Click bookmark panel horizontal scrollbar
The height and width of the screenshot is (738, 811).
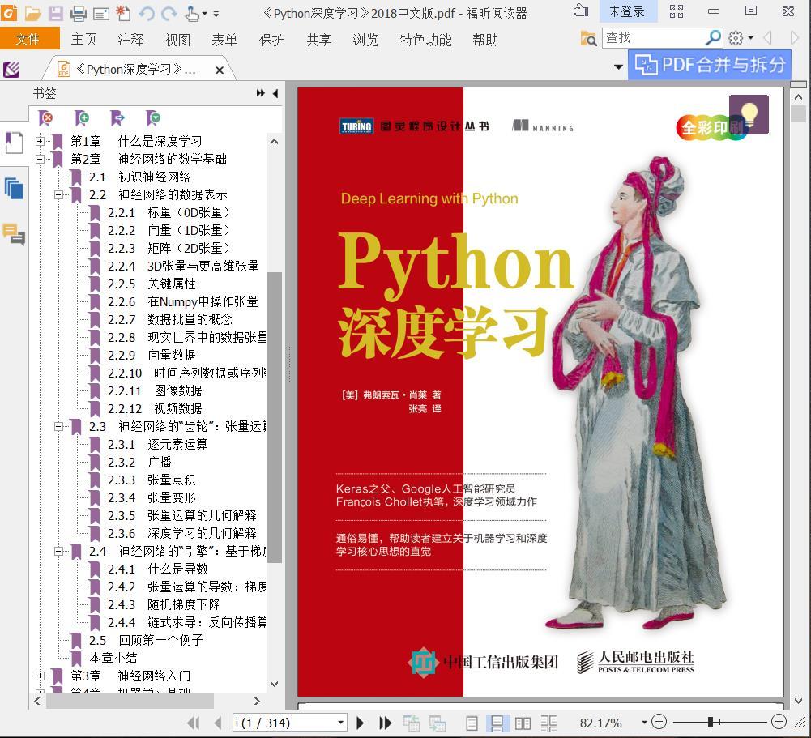130,701
